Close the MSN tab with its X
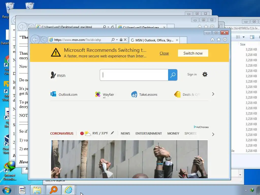Image resolution: width=260 pixels, height=195 pixels. pyautogui.click(x=177, y=40)
